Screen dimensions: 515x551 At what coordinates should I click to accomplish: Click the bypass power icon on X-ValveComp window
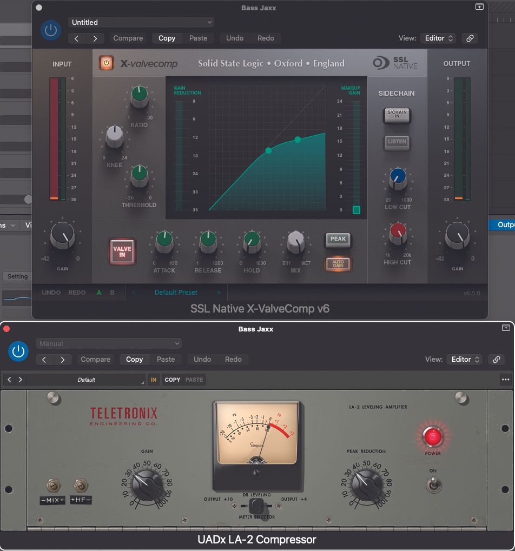(x=50, y=30)
